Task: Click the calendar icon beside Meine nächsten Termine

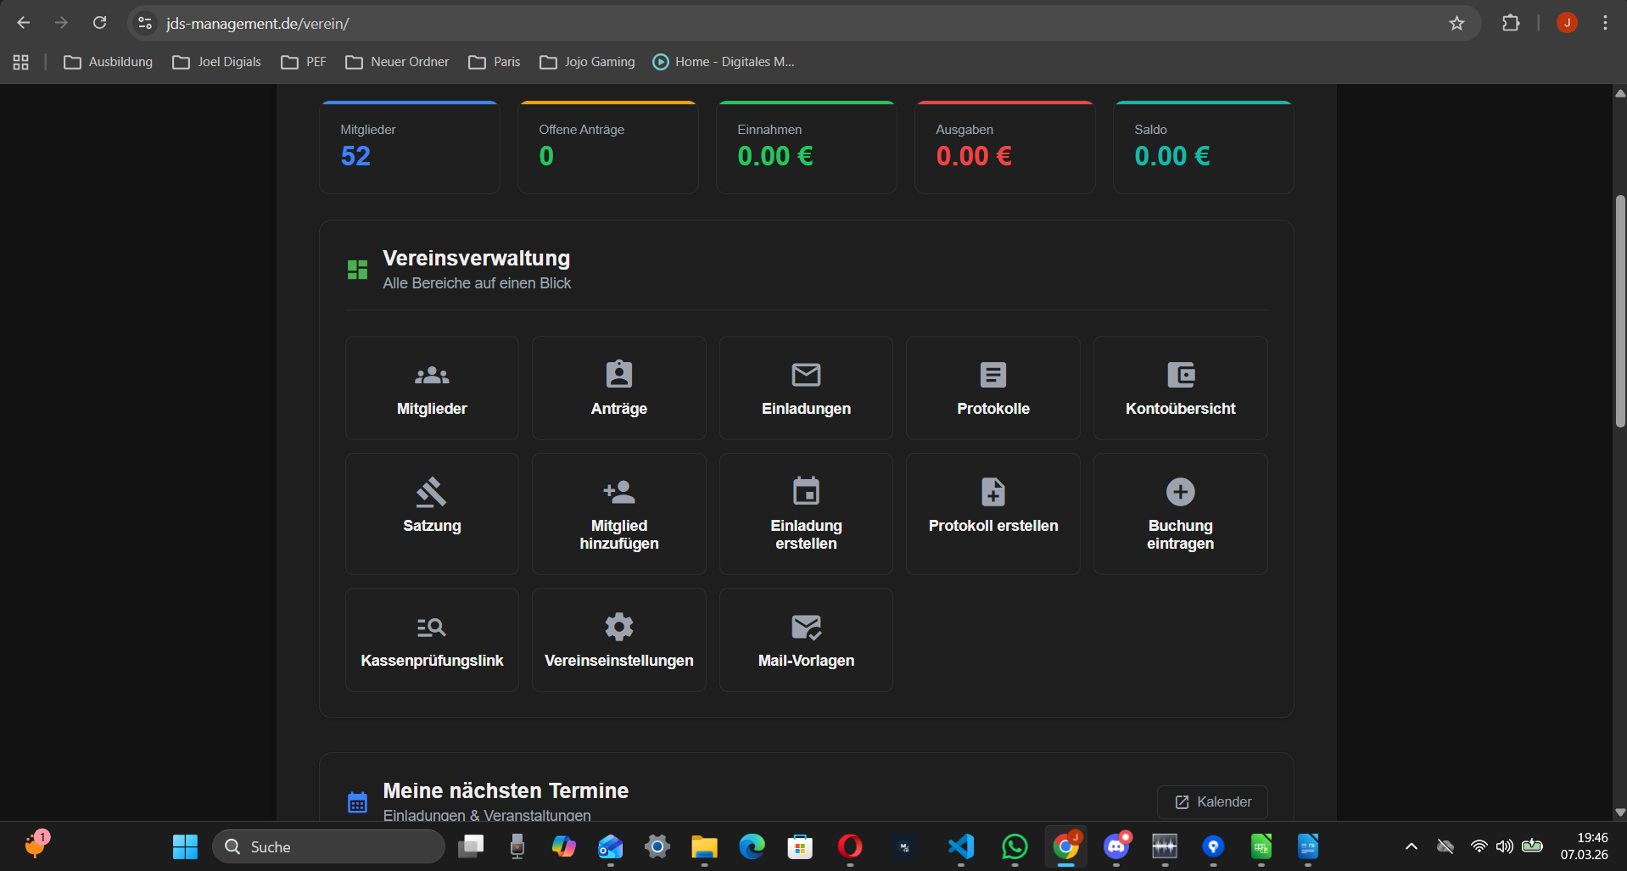Action: pos(357,801)
